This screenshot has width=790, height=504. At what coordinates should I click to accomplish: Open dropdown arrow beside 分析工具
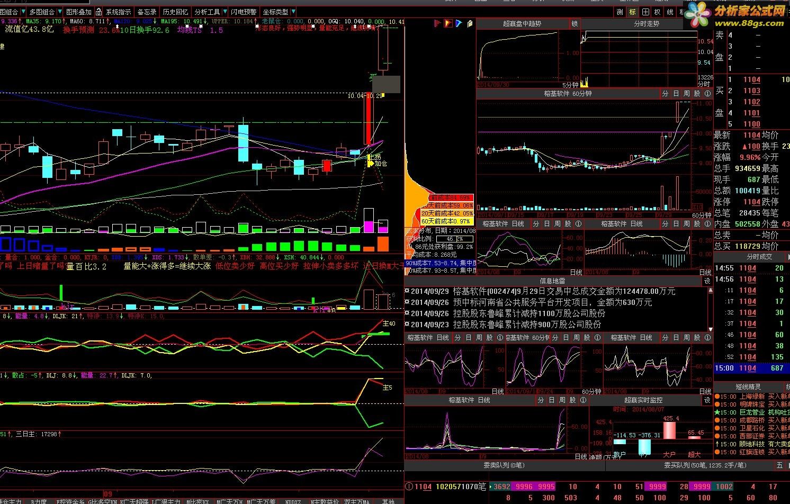point(224,12)
